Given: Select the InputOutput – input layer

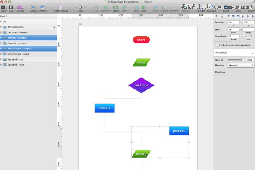Looking at the screenshot, I should (x=28, y=54).
